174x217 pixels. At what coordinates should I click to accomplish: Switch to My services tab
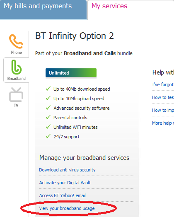click(x=109, y=6)
